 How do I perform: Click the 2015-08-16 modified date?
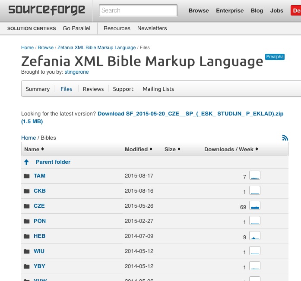139,191
